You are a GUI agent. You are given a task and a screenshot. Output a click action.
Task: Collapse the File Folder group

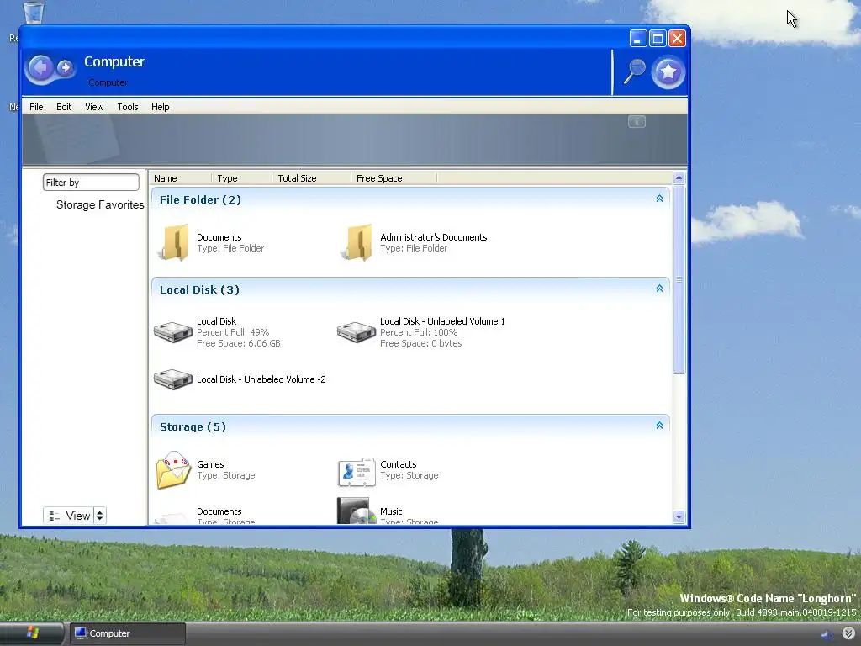(659, 199)
